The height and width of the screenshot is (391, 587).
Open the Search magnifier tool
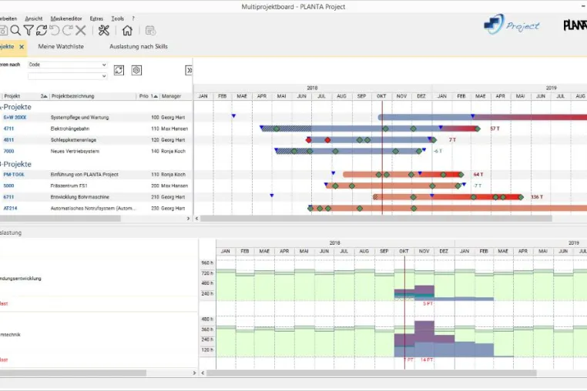tap(15, 30)
